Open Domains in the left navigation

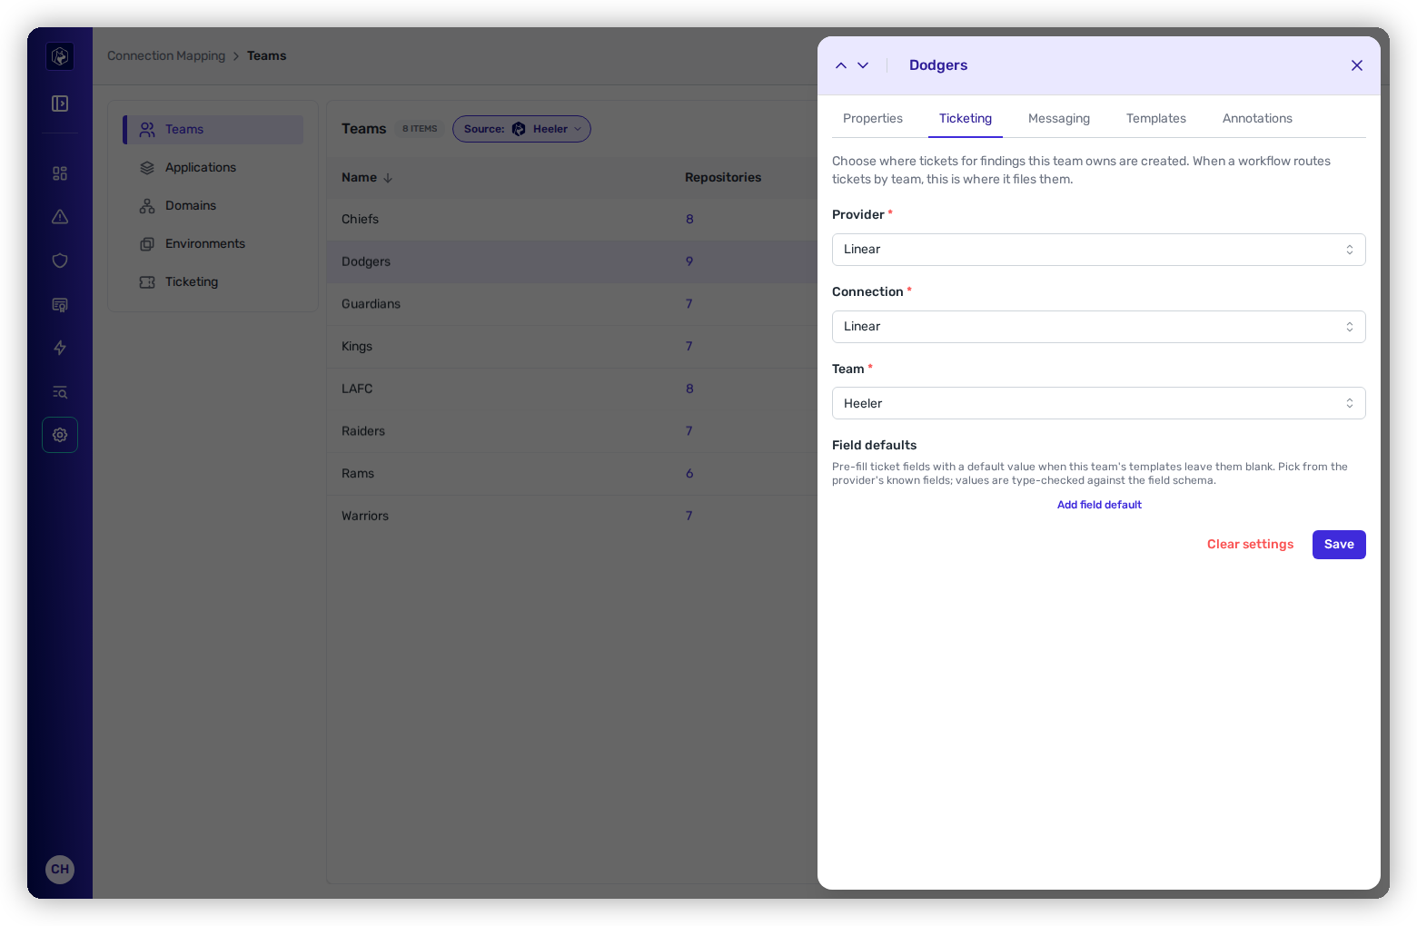[x=214, y=206]
